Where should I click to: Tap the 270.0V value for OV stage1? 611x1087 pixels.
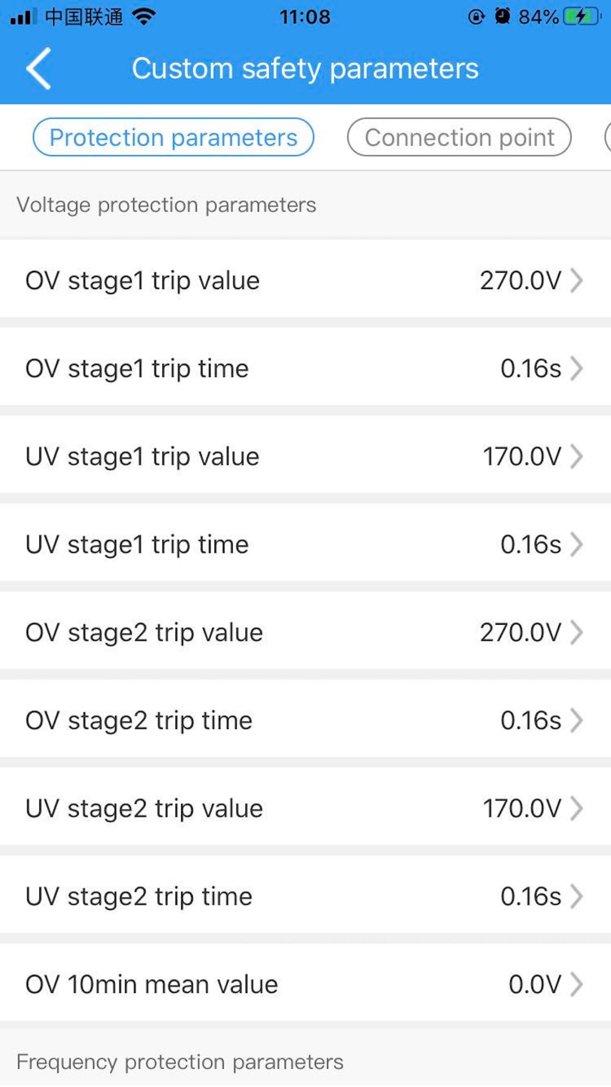point(520,281)
